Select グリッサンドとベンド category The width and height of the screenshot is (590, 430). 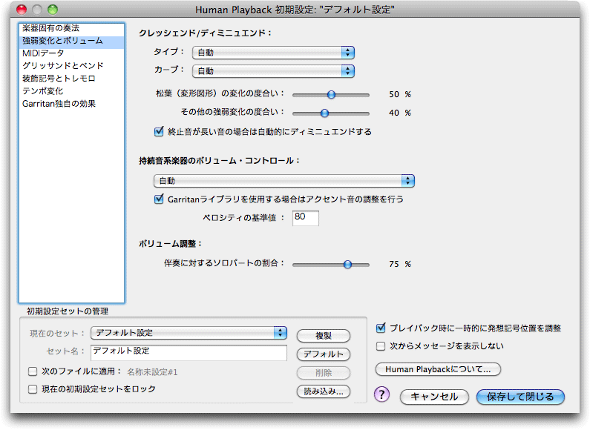pyautogui.click(x=71, y=66)
